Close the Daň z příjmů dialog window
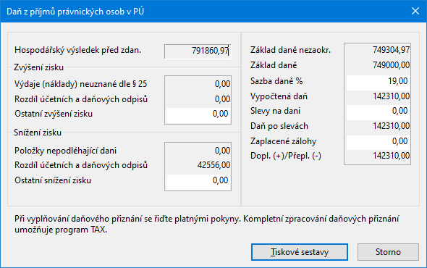 point(415,11)
